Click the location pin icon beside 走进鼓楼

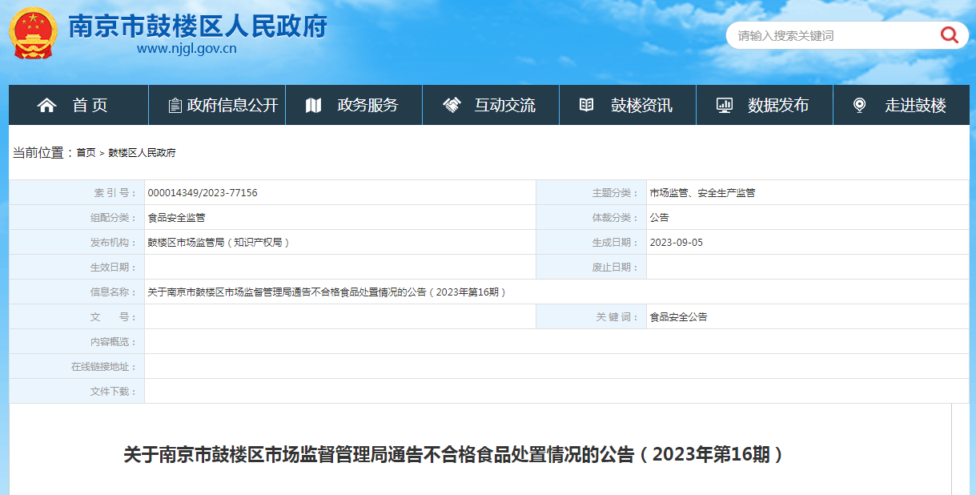[x=859, y=105]
